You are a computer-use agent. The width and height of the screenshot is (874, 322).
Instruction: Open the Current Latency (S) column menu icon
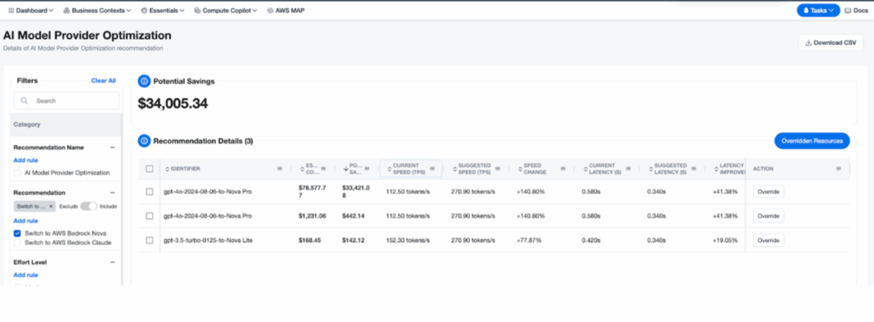[628, 169]
